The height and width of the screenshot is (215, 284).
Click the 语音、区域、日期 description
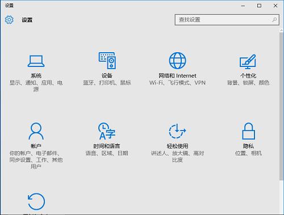[107, 153]
